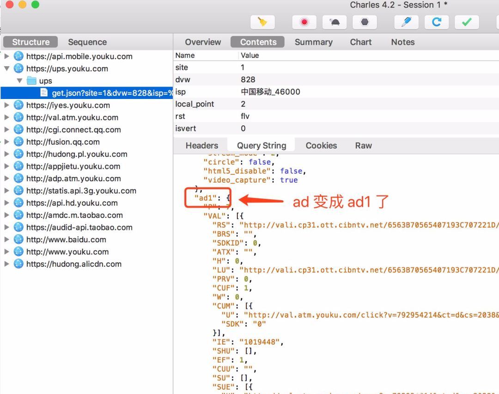The image size is (499, 394).
Task: Toggle the red record button
Action: [x=304, y=22]
